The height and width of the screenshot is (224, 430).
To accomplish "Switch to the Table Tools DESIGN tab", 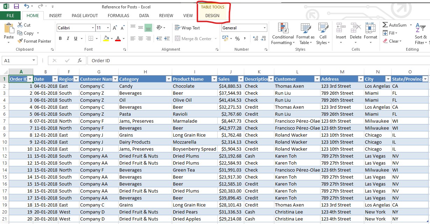I will tap(213, 15).
